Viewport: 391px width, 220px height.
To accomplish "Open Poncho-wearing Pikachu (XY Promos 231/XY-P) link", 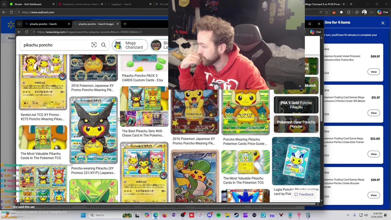I will point(93,170).
